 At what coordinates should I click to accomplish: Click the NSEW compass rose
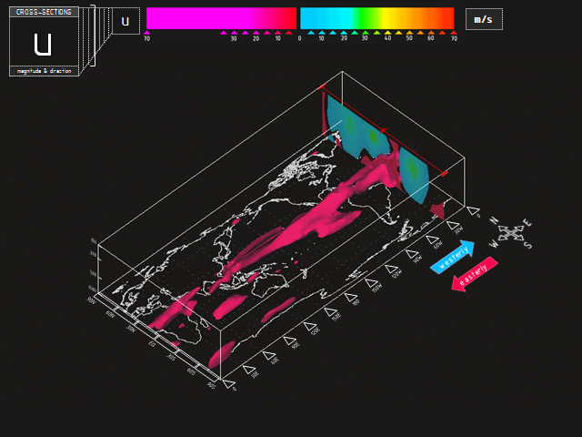pyautogui.click(x=512, y=232)
